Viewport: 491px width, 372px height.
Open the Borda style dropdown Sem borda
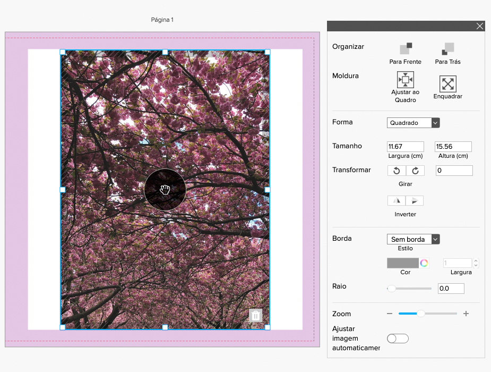pos(414,239)
